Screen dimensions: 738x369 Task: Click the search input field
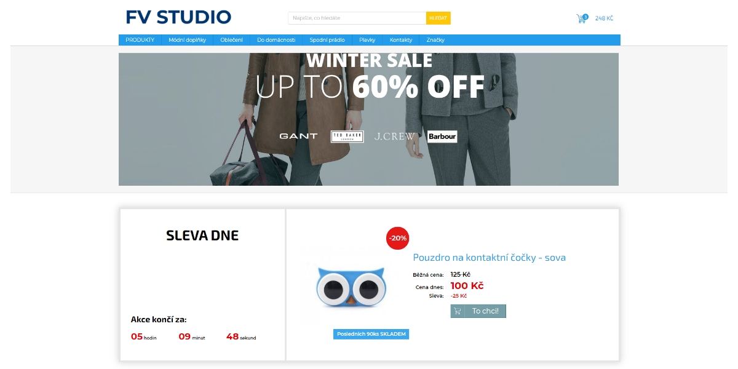(357, 18)
